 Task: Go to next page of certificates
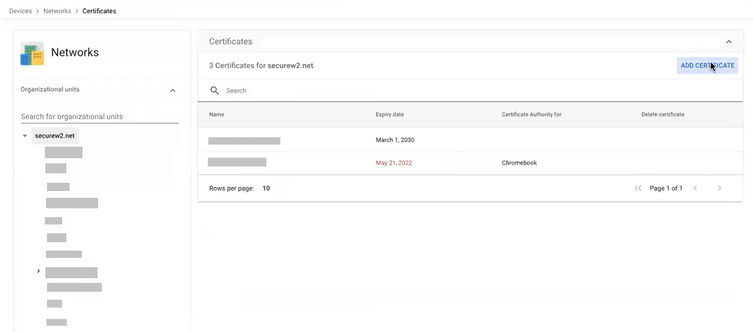[x=719, y=188]
